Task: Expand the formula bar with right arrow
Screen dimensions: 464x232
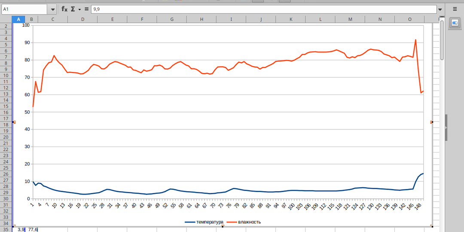Action: coord(440,9)
